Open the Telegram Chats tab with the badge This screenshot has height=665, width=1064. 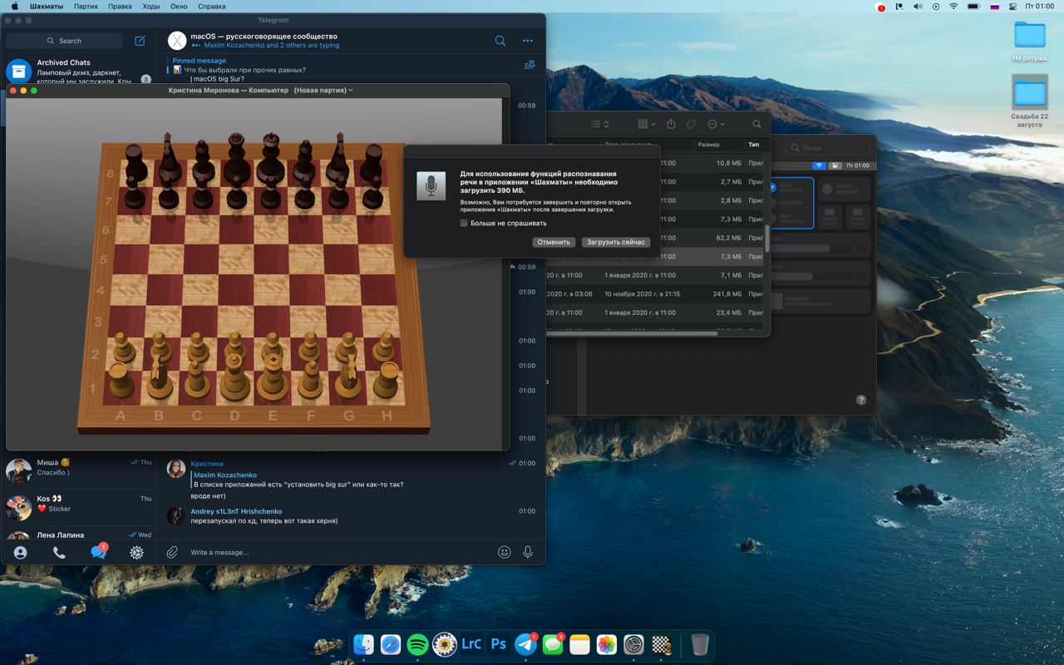point(98,551)
